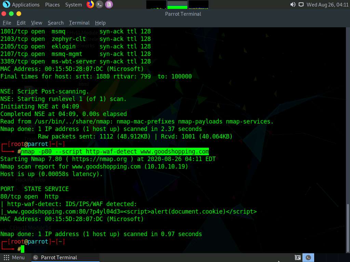This screenshot has width=350, height=262.
Task: Launch Firefox from the top panel
Action: click(90, 4)
